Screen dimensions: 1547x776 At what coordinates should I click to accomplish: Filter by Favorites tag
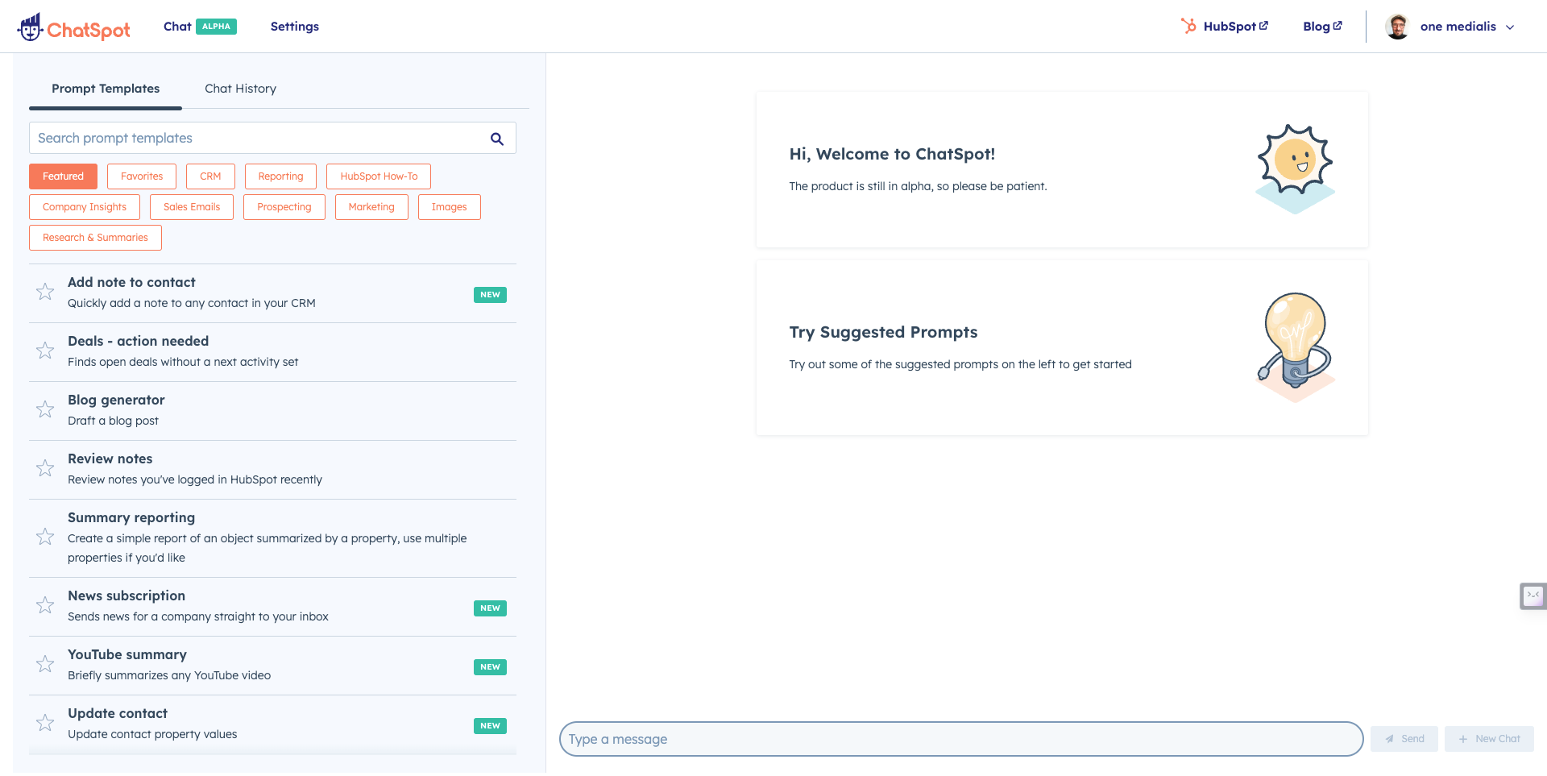pos(142,176)
